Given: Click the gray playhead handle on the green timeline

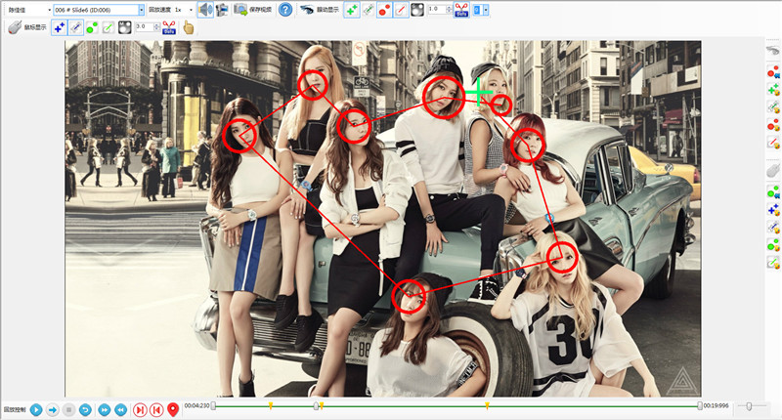Looking at the screenshot, I should click(x=316, y=406).
